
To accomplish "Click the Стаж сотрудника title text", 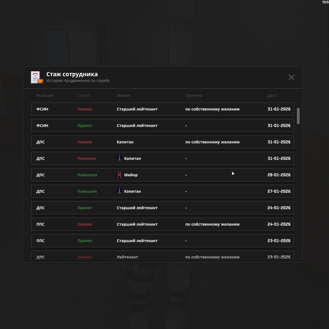I will (72, 74).
